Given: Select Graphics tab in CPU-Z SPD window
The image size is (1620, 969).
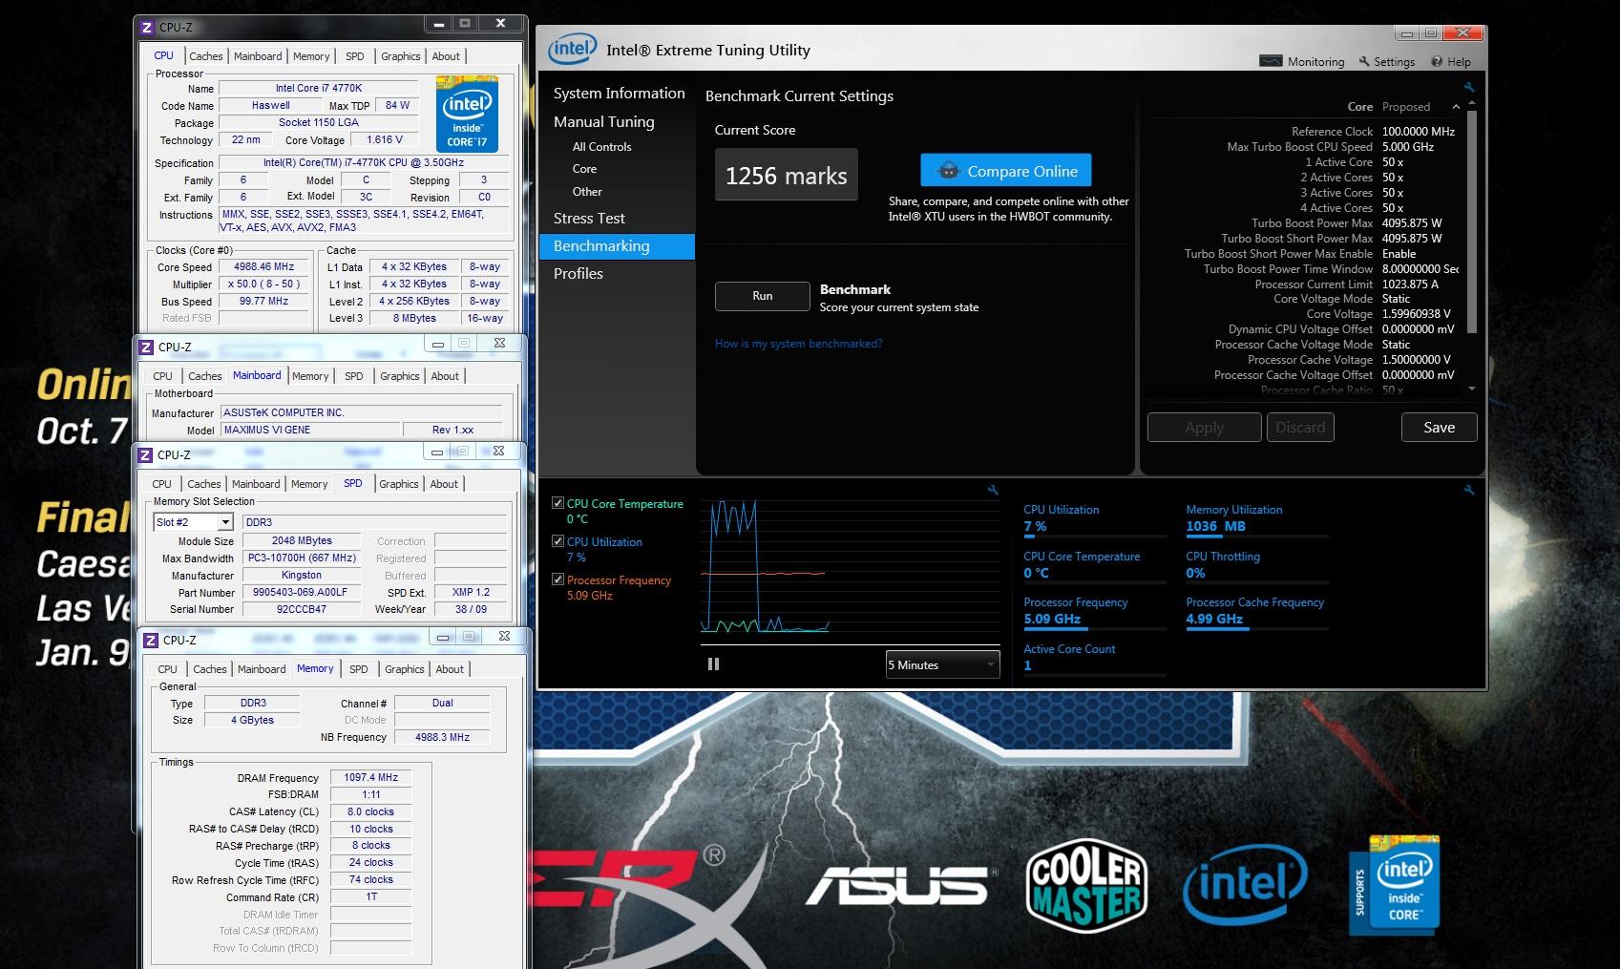Looking at the screenshot, I should (399, 484).
